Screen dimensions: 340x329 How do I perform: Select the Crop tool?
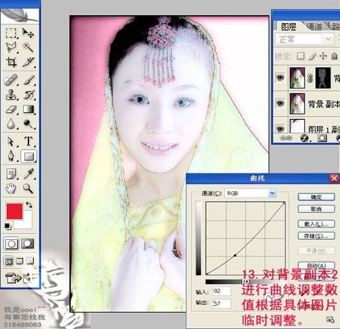(11, 62)
